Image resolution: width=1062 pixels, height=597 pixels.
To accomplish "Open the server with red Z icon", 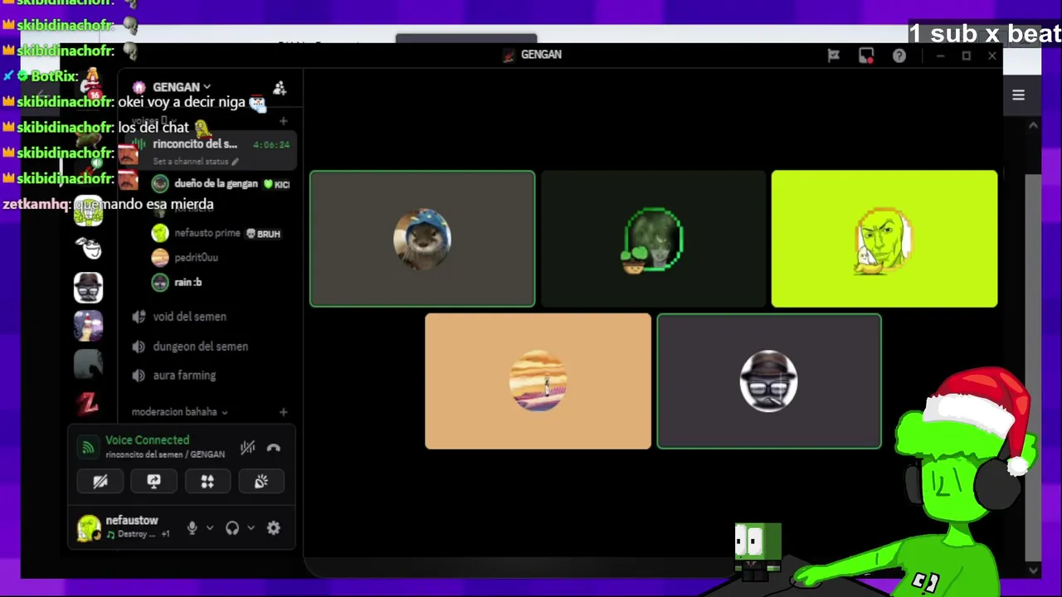I will pos(89,404).
